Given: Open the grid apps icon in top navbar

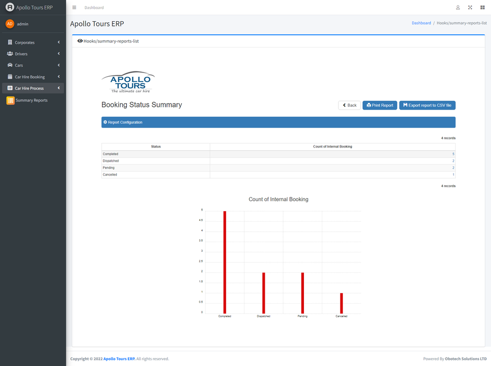Looking at the screenshot, I should 482,7.
